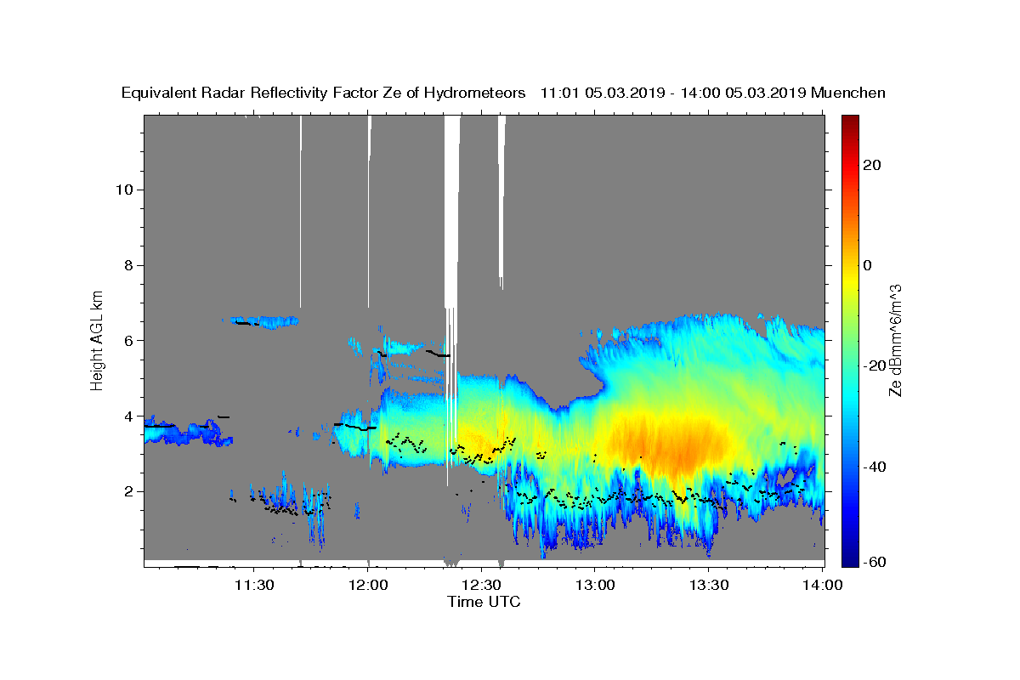Click the 'Height AGL km' axis label
Screen dimensions: 1020x680
[98, 339]
